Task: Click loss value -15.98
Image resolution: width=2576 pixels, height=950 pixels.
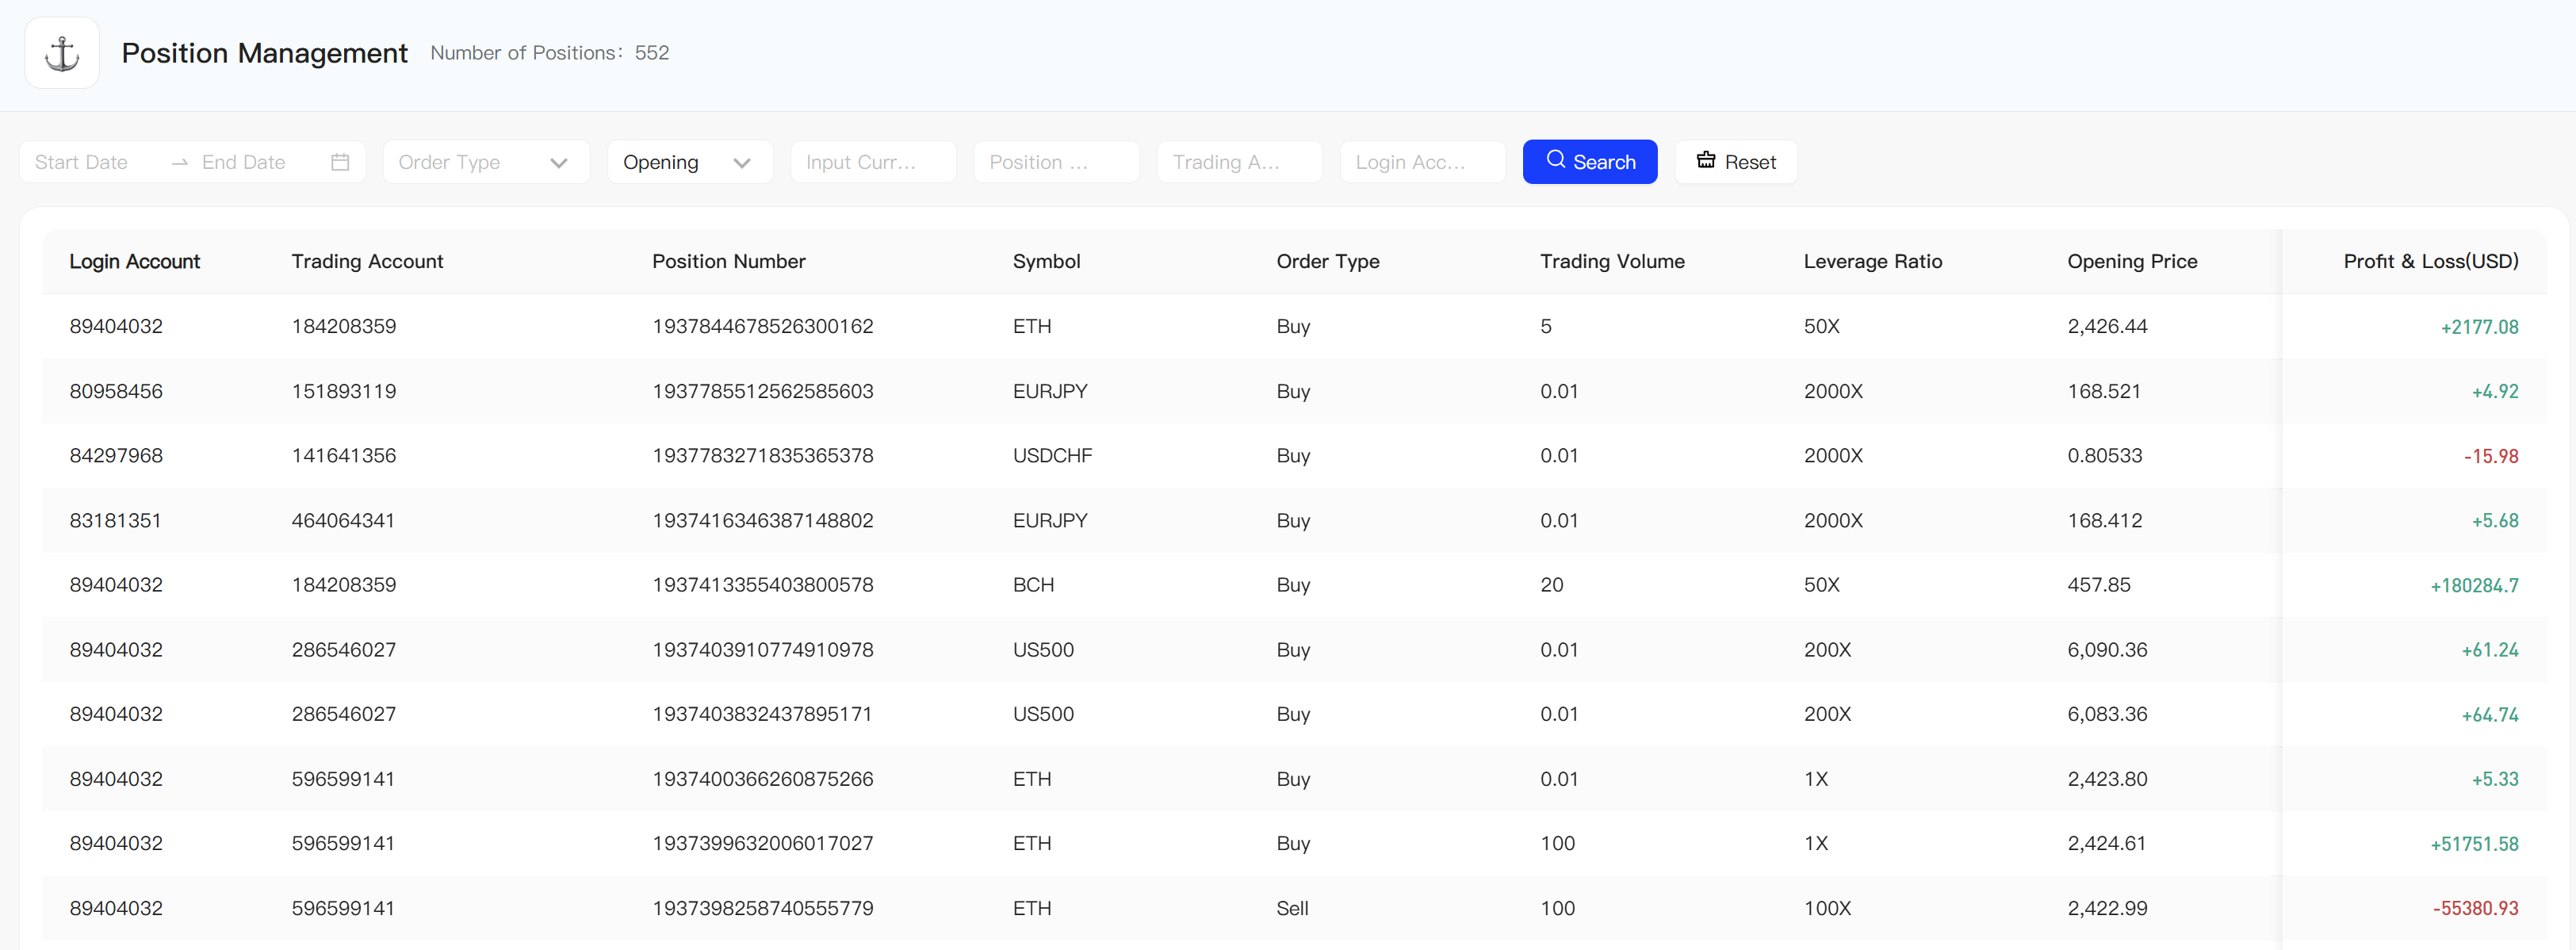Action: click(2491, 456)
